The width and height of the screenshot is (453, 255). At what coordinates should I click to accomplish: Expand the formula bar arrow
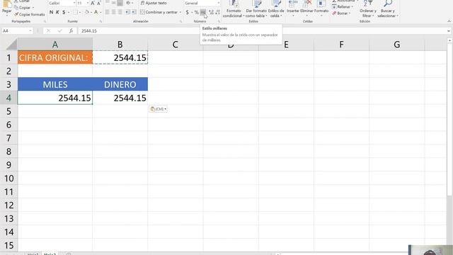448,31
